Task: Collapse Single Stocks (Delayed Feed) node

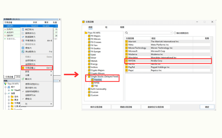Action: click(86, 77)
